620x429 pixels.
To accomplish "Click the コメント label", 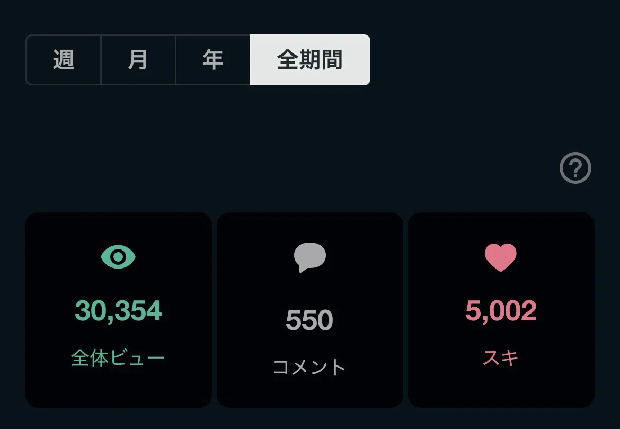I will coord(309,367).
